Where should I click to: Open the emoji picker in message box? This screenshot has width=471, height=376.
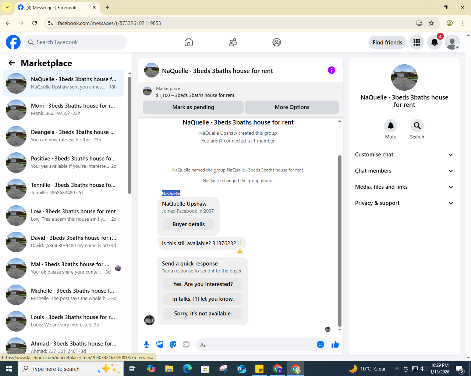coord(321,344)
